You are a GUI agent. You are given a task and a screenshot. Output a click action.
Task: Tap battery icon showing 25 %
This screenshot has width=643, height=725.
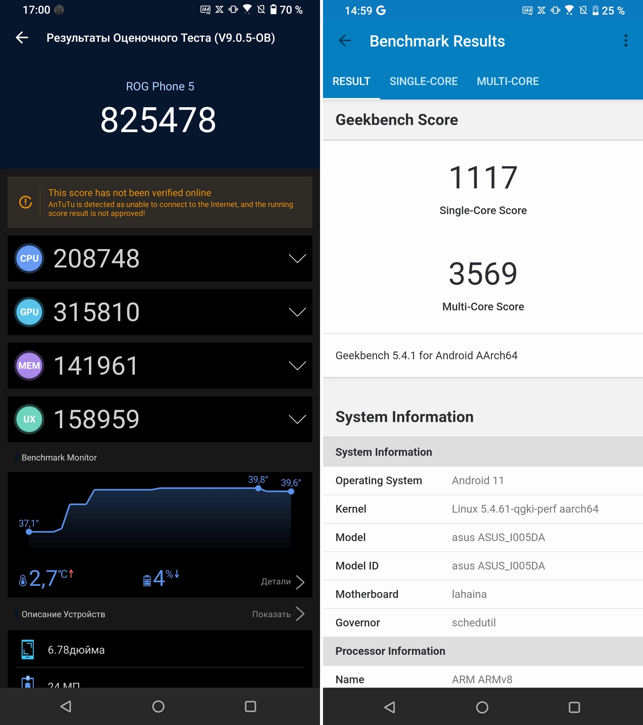[596, 10]
